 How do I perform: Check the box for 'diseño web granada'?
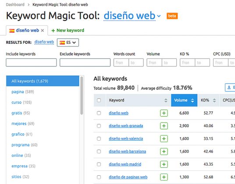(99, 126)
